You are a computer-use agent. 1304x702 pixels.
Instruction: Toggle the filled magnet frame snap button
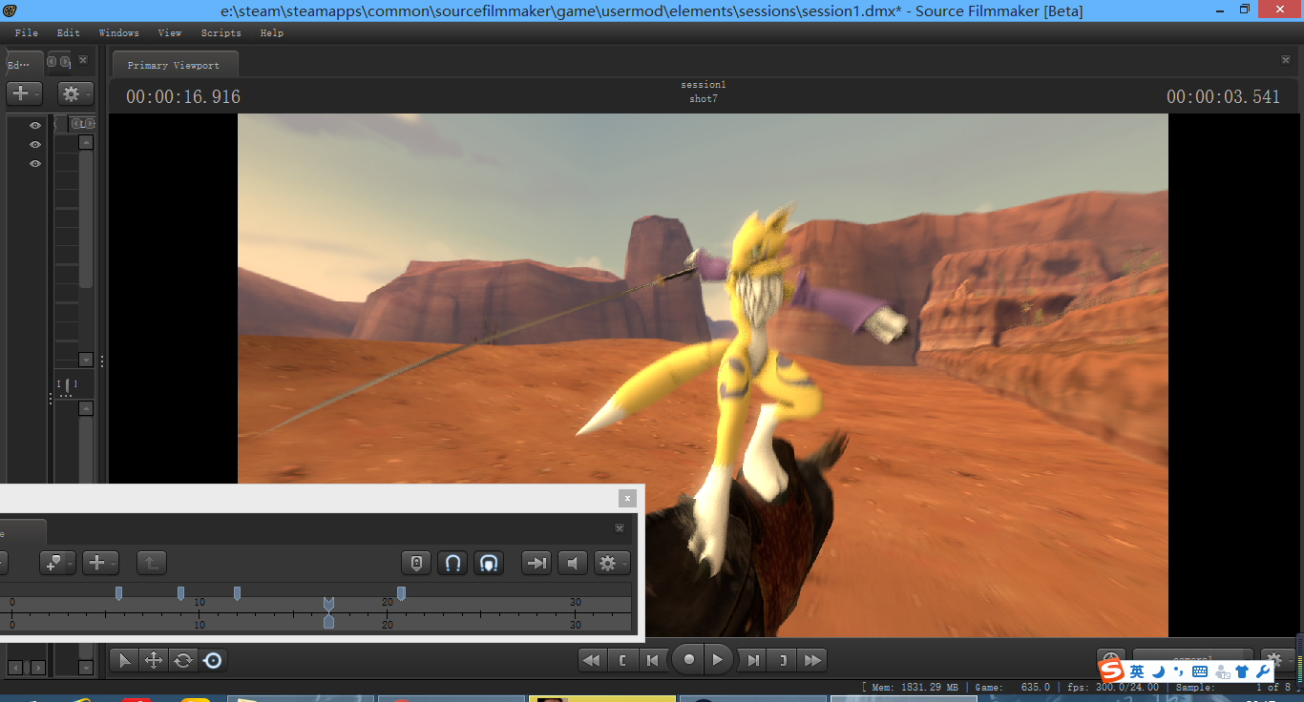coord(489,563)
